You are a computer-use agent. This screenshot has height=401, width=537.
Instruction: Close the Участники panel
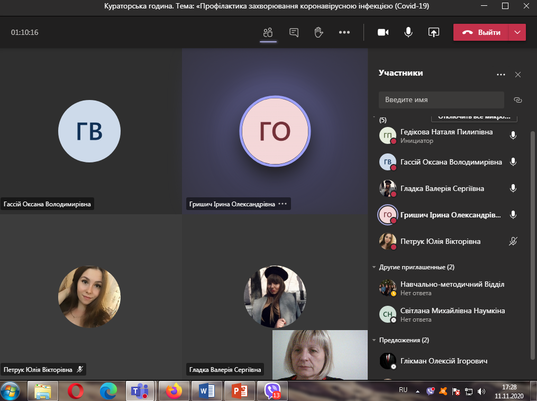pos(518,75)
